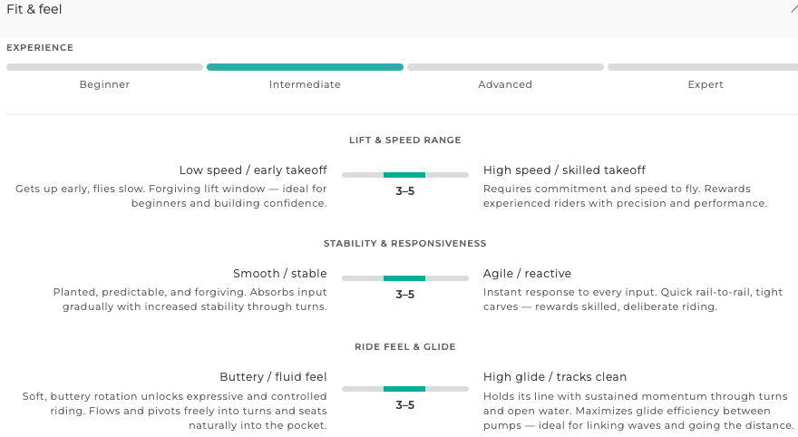
Task: Click the Ride Feel & Glide slider bar
Action: pos(405,389)
